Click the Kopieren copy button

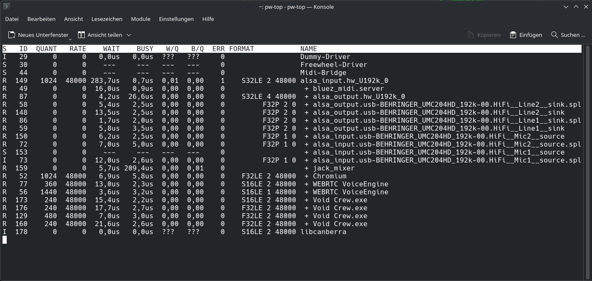(x=484, y=35)
